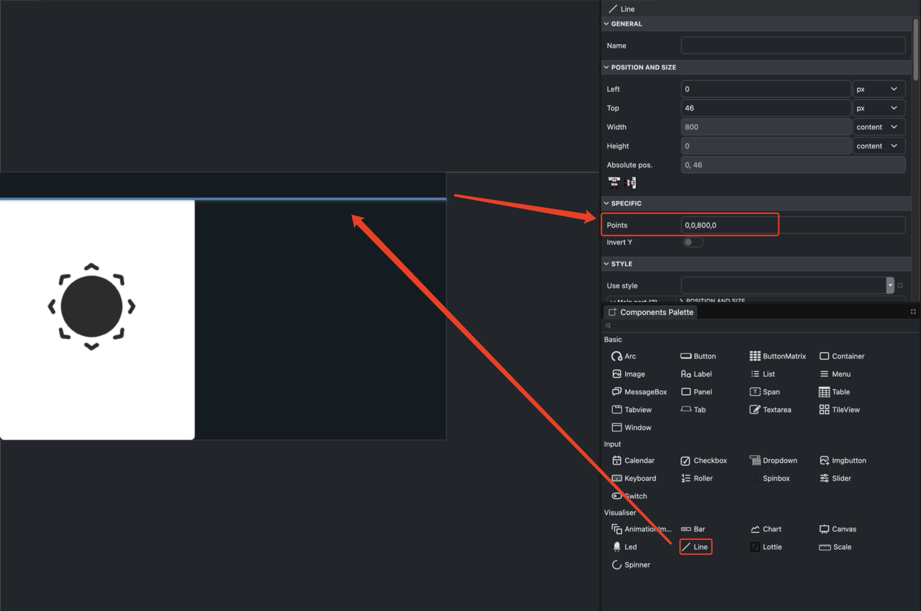Edit the Top position field
921x611 pixels.
(766, 108)
